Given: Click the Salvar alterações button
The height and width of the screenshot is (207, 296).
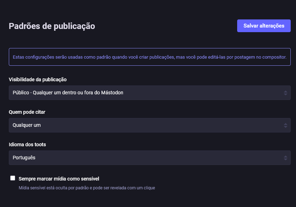Looking at the screenshot, I should coord(264,26).
